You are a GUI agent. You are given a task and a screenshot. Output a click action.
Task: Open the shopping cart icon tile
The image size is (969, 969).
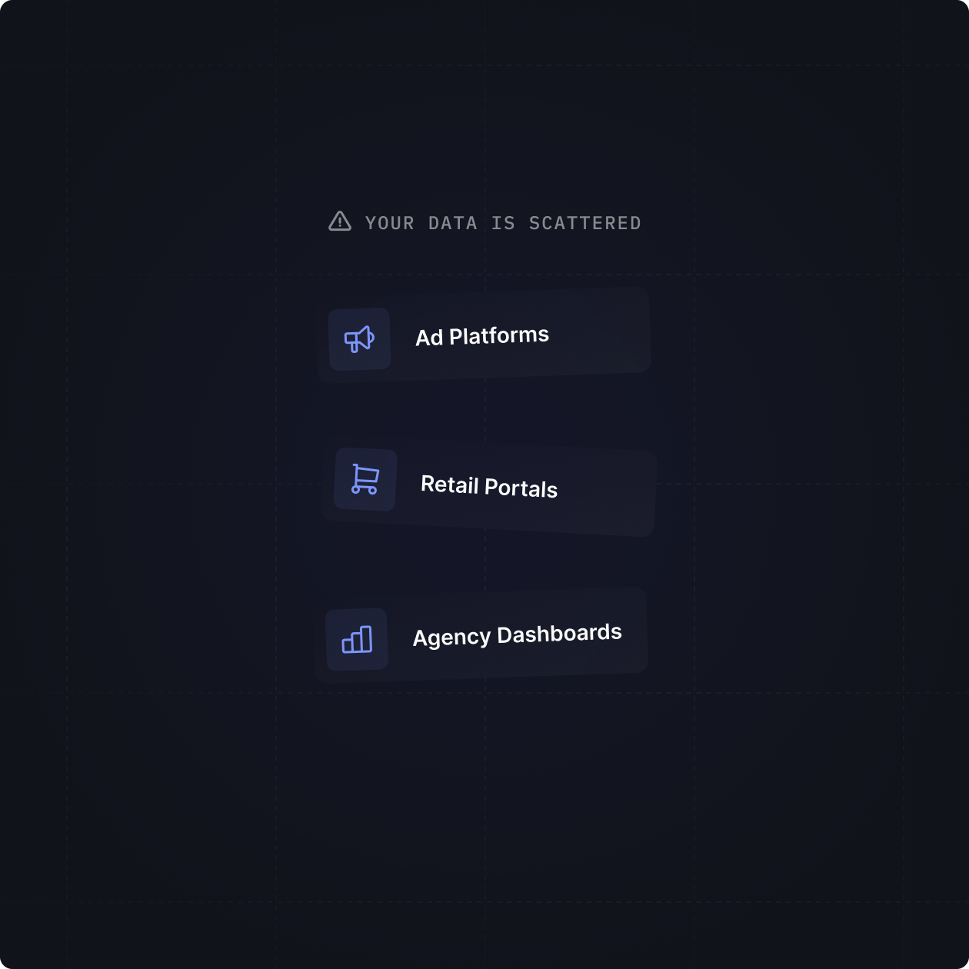tap(365, 479)
